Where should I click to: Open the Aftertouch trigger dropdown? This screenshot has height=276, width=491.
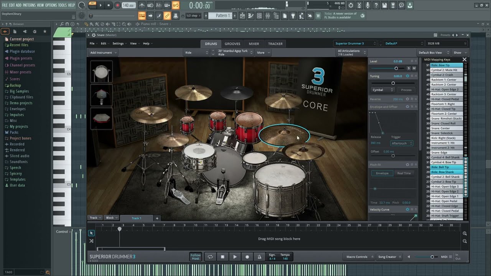(x=402, y=143)
